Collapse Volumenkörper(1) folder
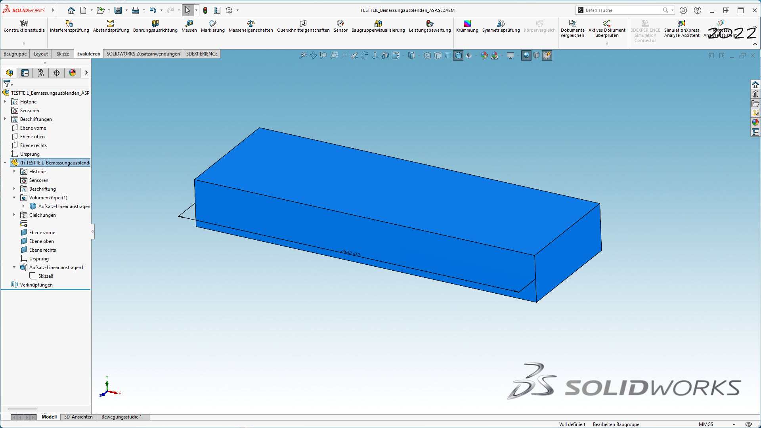The image size is (761, 428). (x=14, y=198)
